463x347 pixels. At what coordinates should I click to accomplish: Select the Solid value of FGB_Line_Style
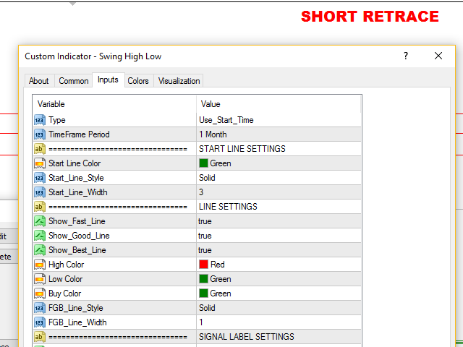pos(207,308)
